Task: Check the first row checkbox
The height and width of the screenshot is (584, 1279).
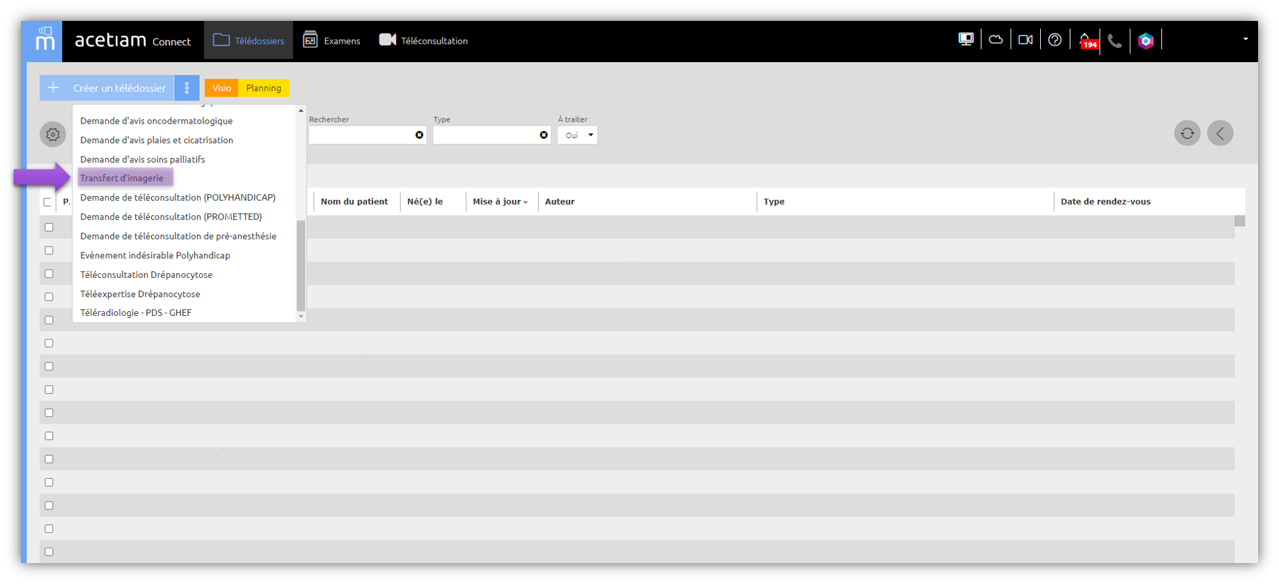Action: pyautogui.click(x=49, y=227)
